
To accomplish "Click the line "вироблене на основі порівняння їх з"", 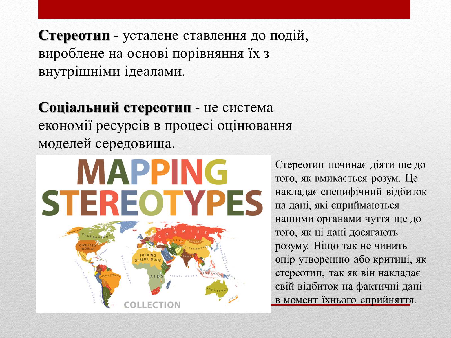I will point(154,54).
